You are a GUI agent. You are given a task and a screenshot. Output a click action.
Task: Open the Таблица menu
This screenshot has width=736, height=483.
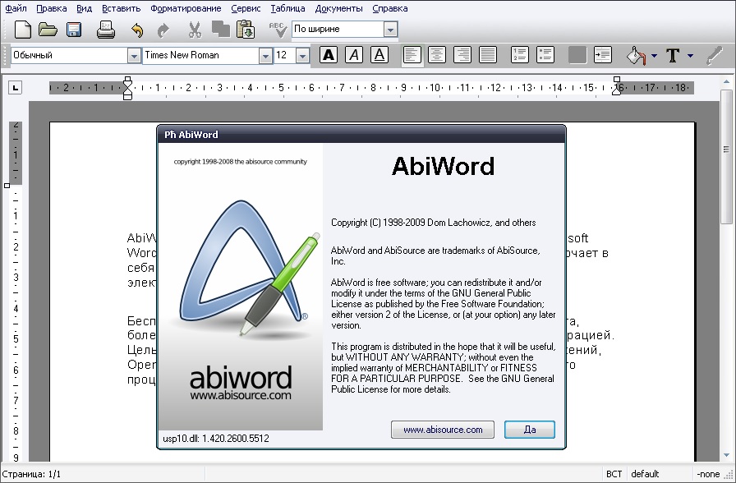click(287, 8)
